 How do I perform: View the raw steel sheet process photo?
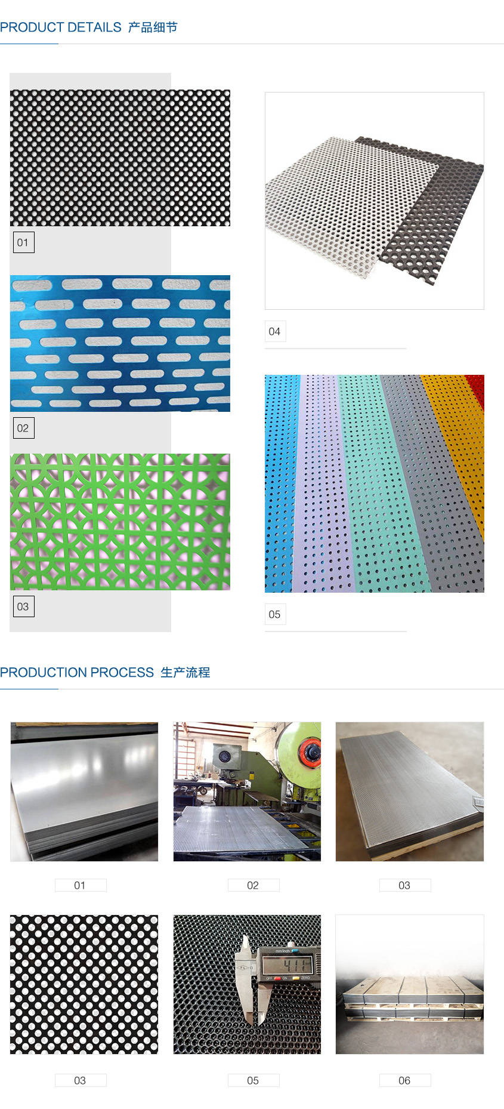(x=84, y=792)
